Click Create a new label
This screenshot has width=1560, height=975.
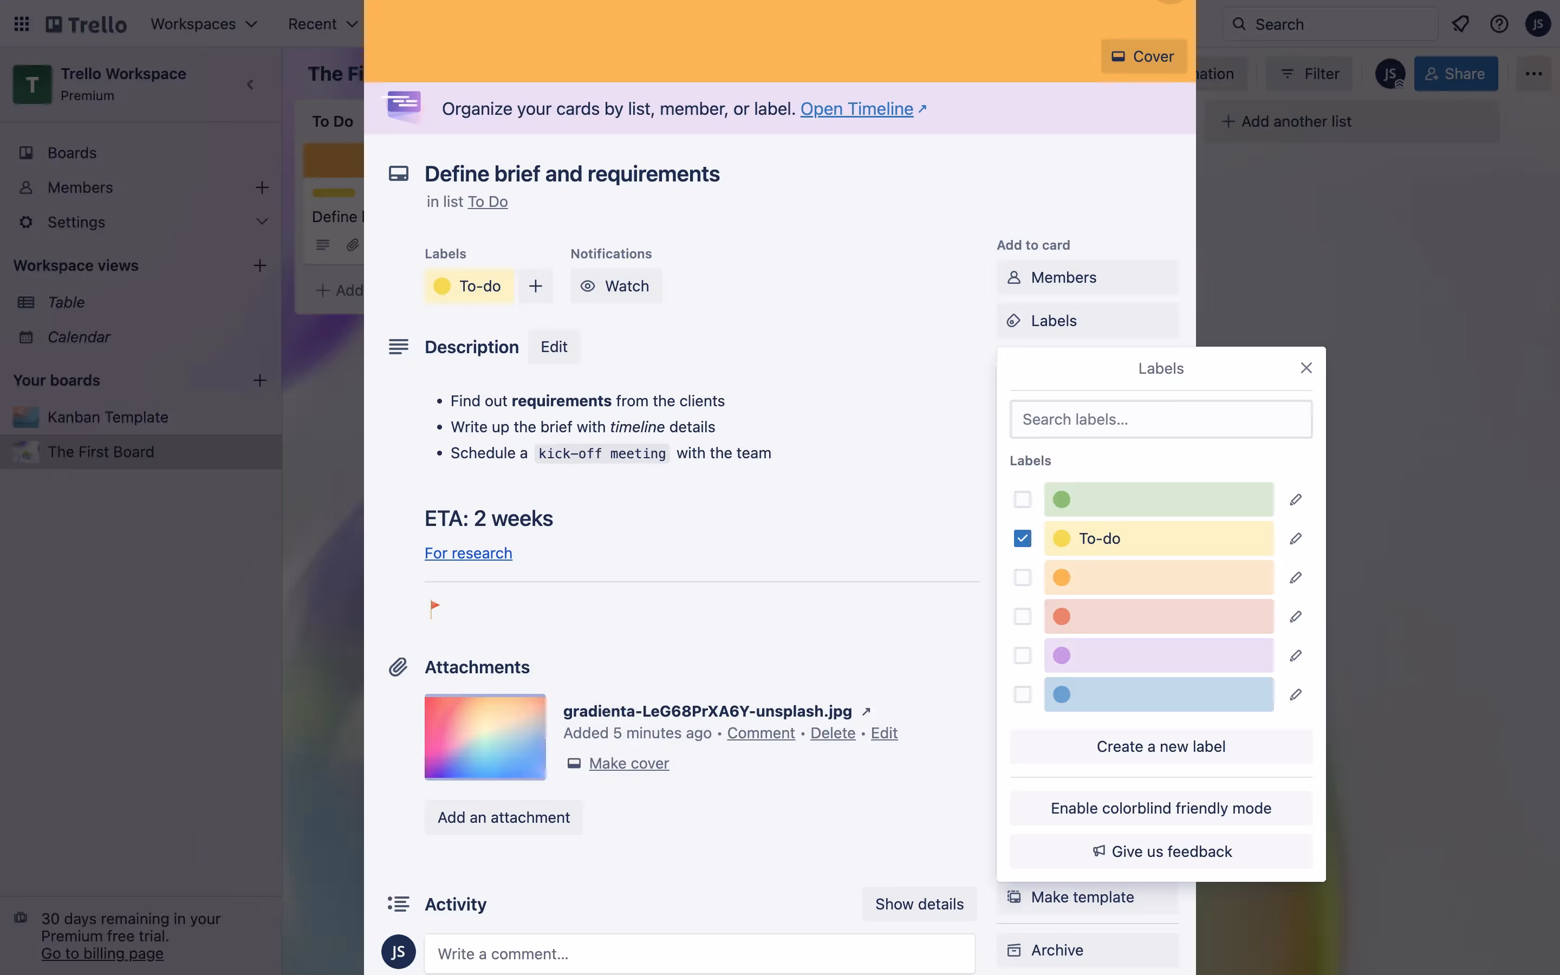click(1160, 746)
